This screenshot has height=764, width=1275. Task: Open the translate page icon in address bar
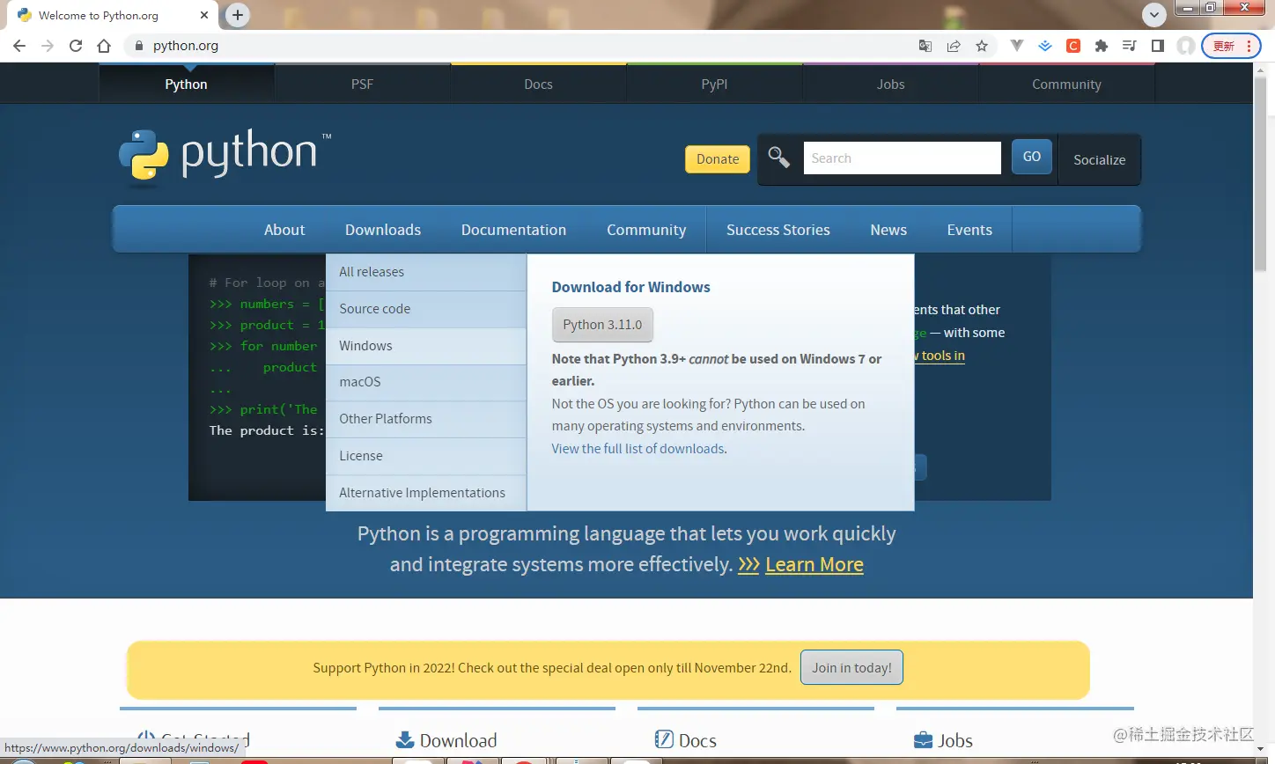[x=925, y=46]
